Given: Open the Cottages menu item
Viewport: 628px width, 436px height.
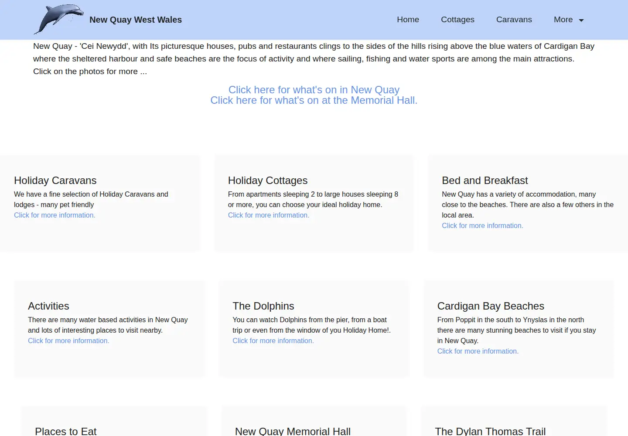Looking at the screenshot, I should 457,20.
